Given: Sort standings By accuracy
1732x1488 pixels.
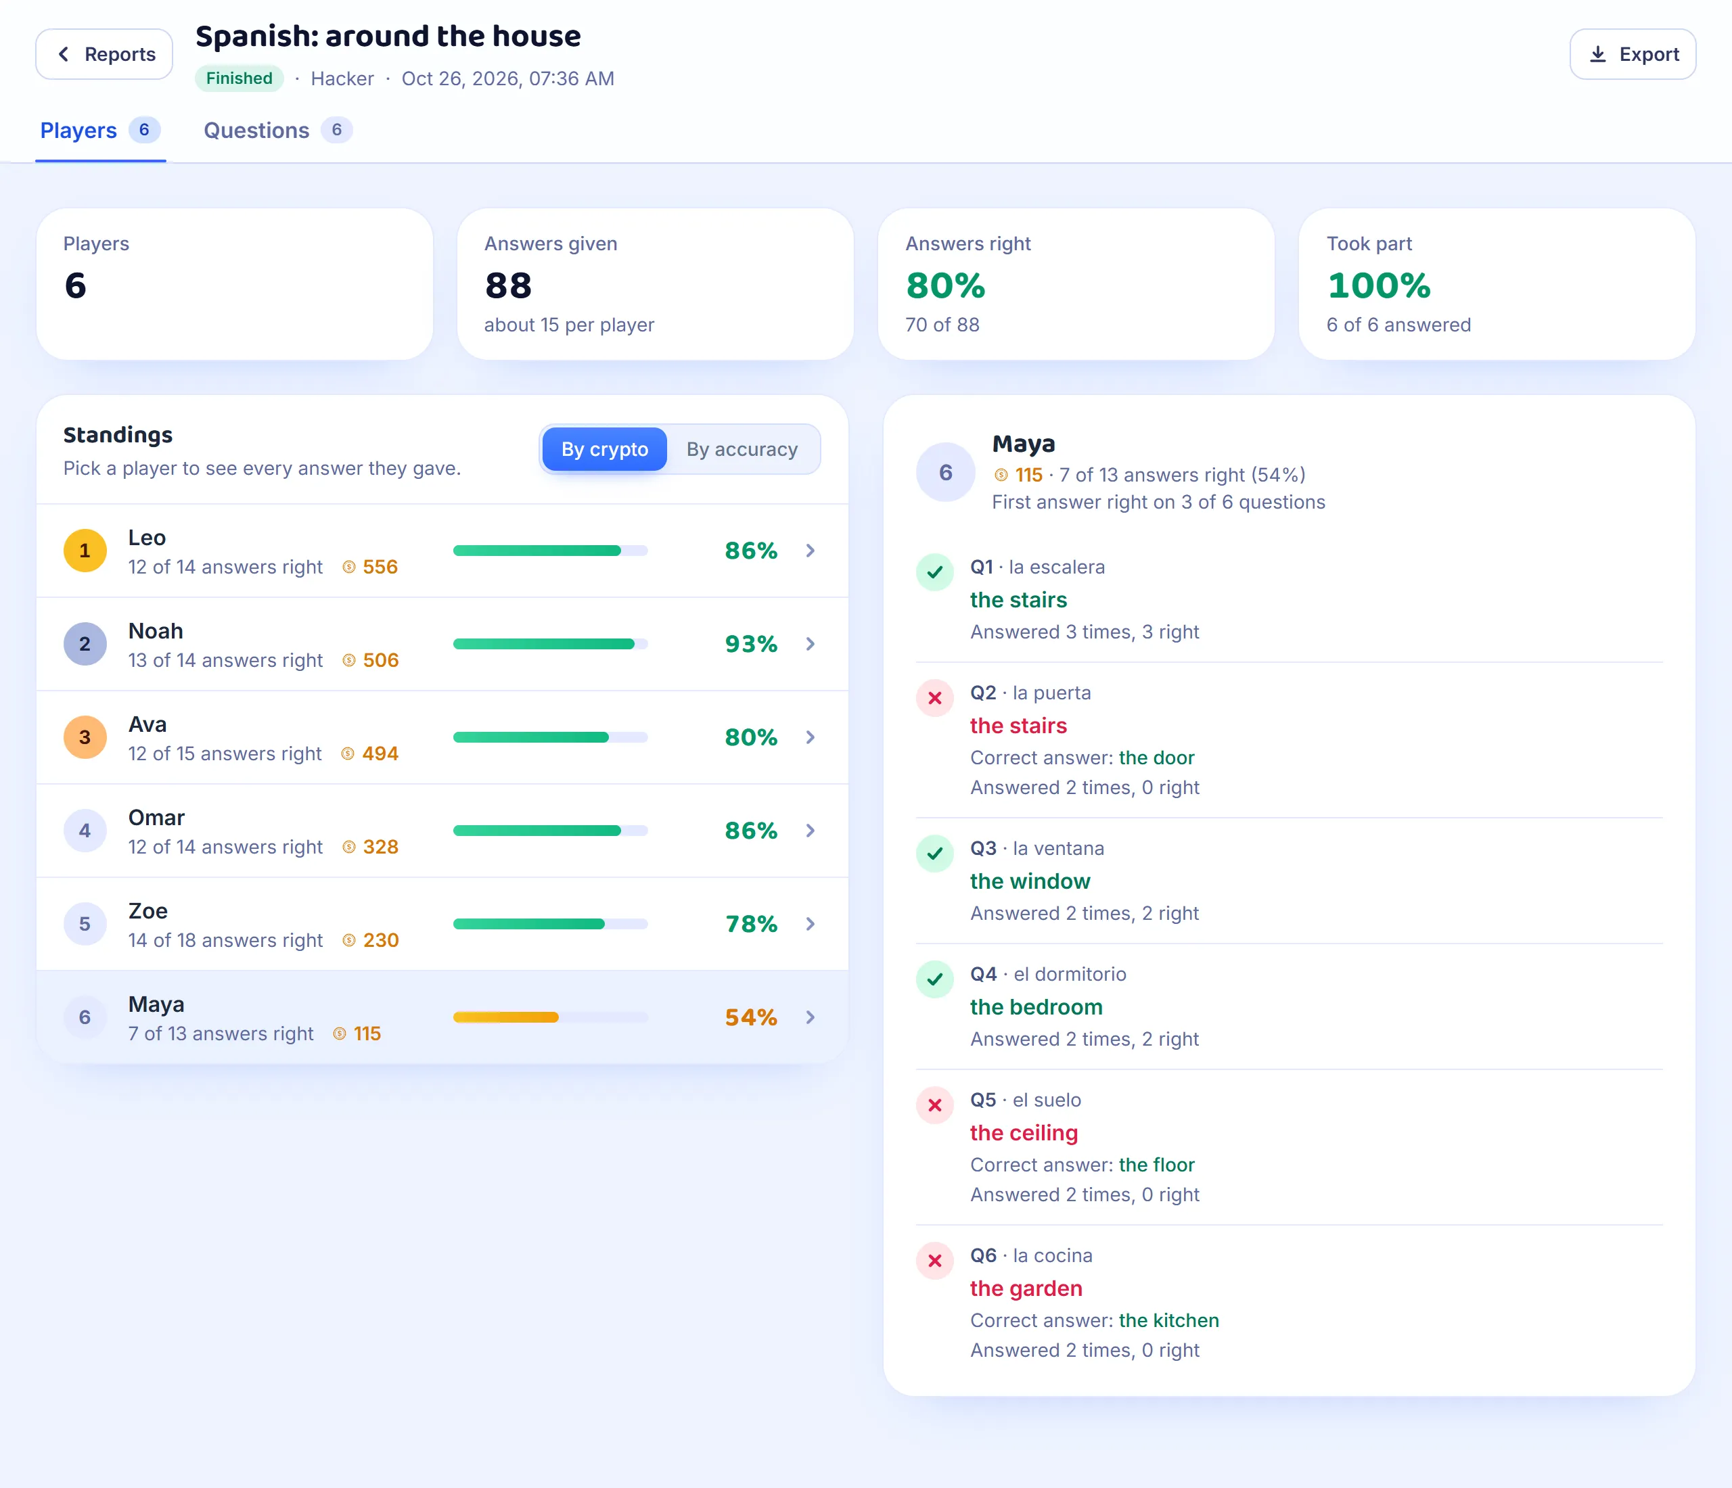Looking at the screenshot, I should pyautogui.click(x=742, y=450).
